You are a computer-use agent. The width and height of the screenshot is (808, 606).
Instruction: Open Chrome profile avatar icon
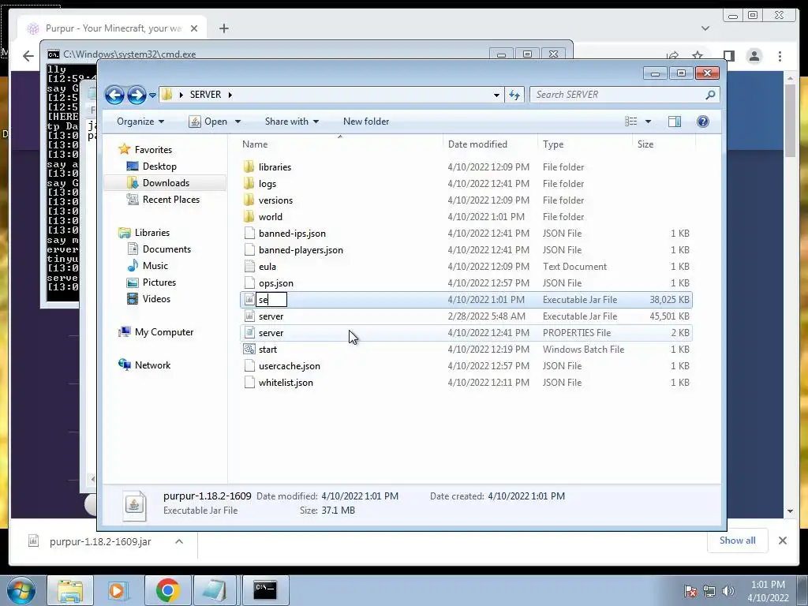pos(754,56)
